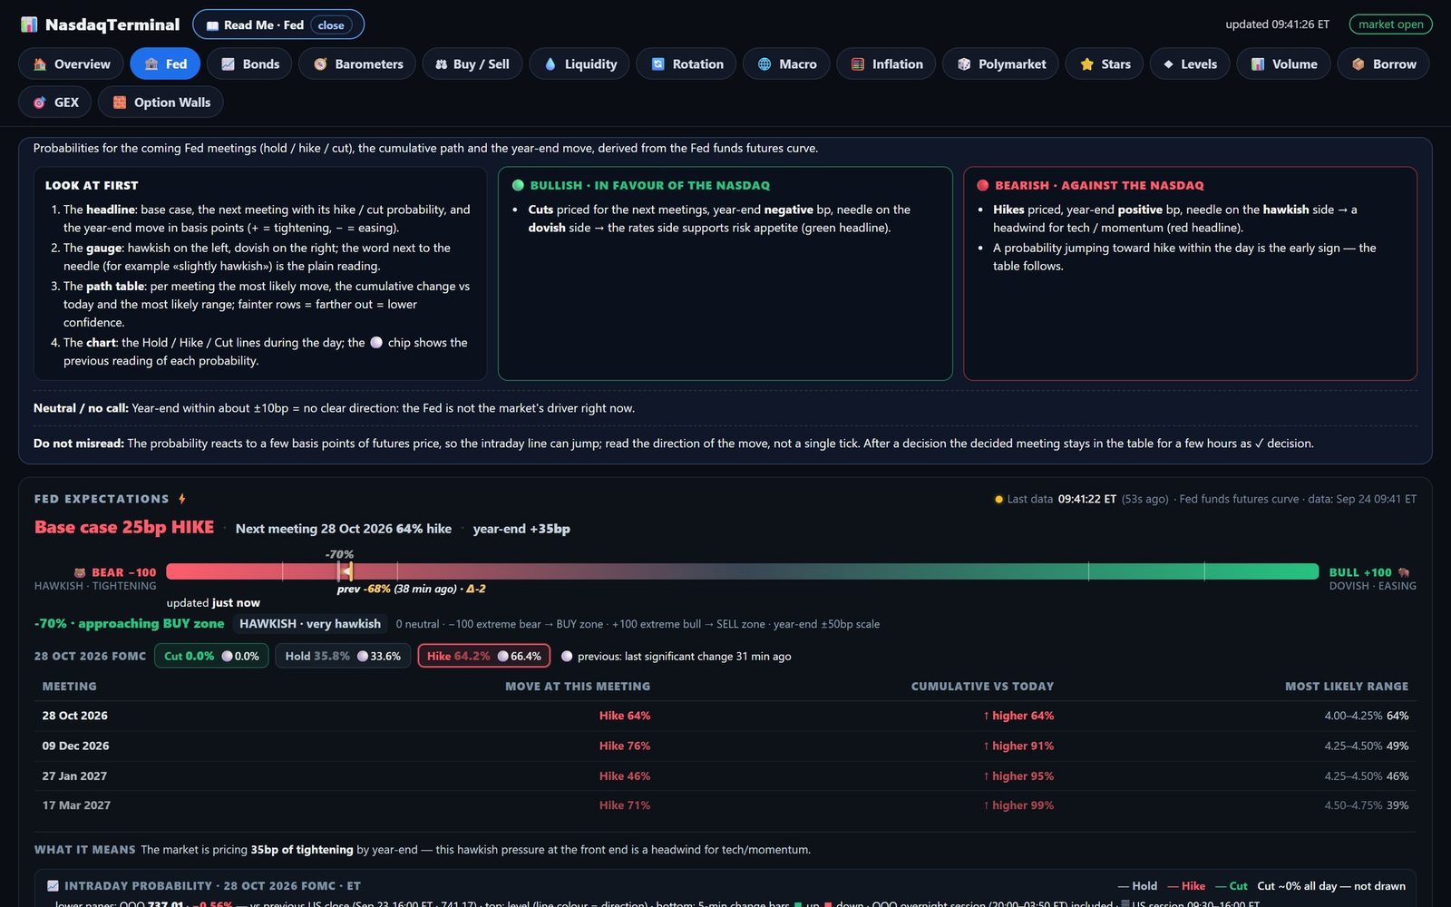Image resolution: width=1451 pixels, height=907 pixels.
Task: Click the bull icon beside BULL +100
Action: click(1404, 572)
